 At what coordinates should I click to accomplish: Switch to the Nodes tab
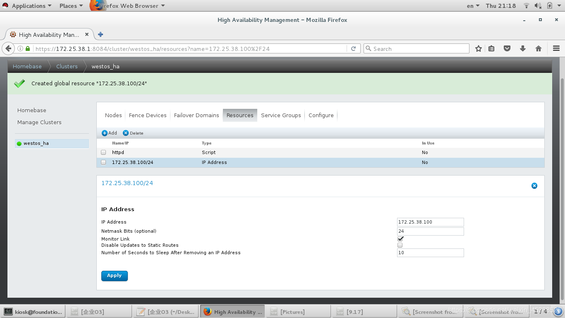[113, 115]
